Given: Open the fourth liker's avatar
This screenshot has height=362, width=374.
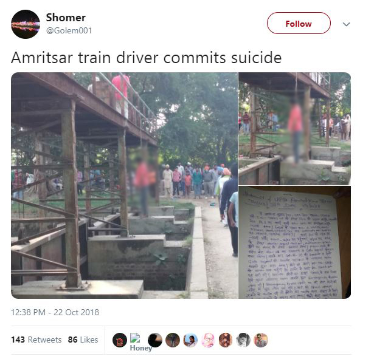Looking at the screenshot, I should [173, 340].
